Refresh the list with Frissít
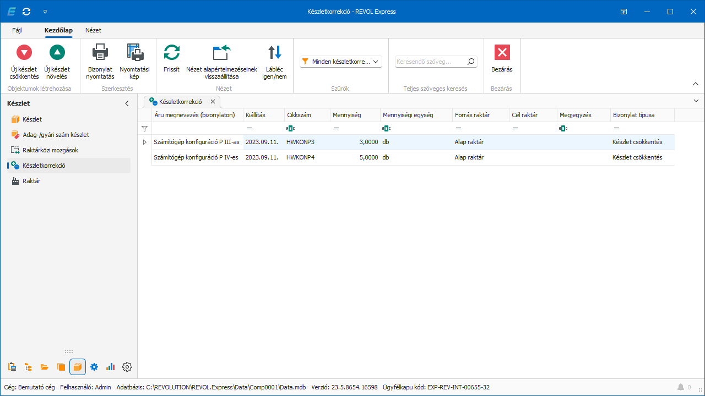The width and height of the screenshot is (705, 396). point(172,53)
